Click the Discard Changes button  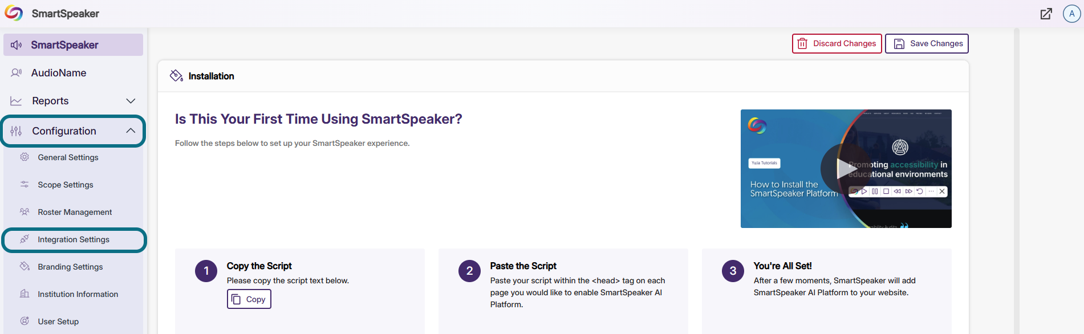[x=837, y=44]
